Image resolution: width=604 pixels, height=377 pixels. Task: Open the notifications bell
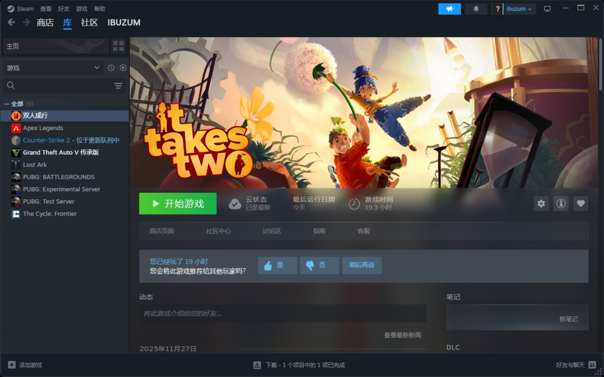pyautogui.click(x=476, y=9)
